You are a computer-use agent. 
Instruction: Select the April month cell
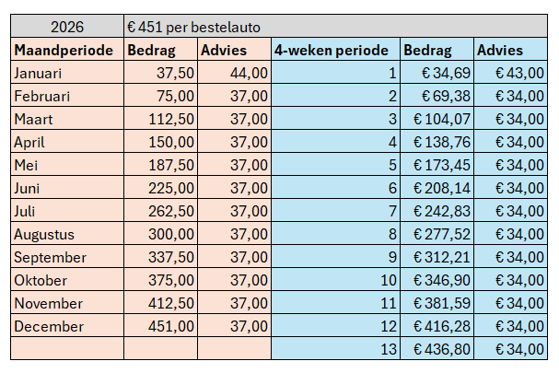click(67, 141)
